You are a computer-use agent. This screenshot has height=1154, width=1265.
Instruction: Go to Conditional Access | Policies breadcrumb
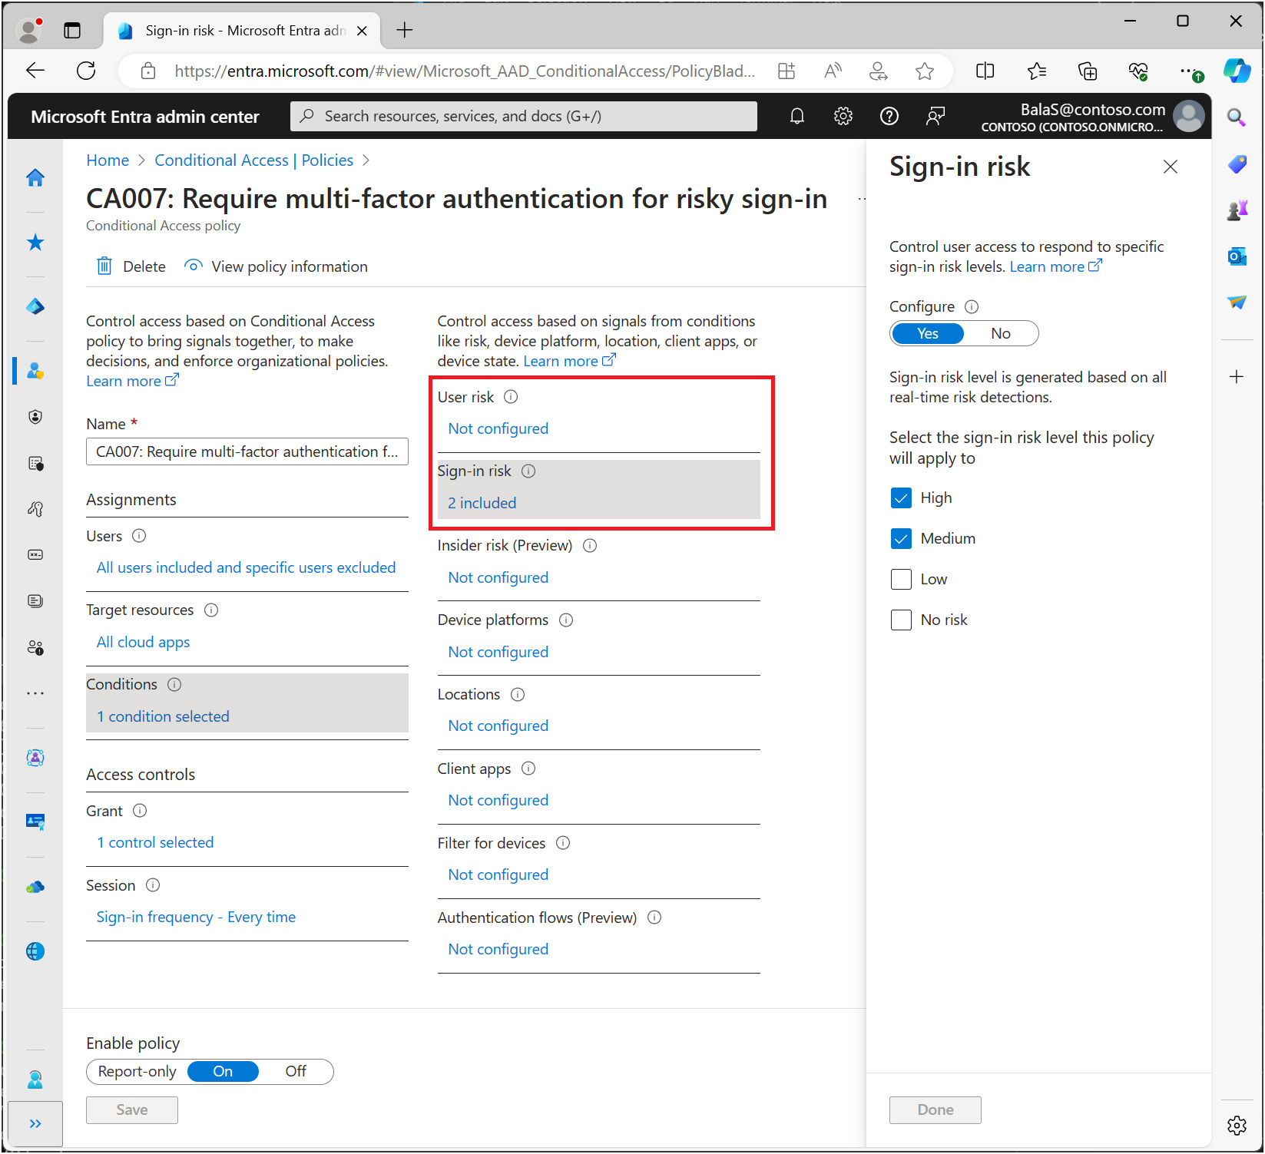(x=253, y=160)
